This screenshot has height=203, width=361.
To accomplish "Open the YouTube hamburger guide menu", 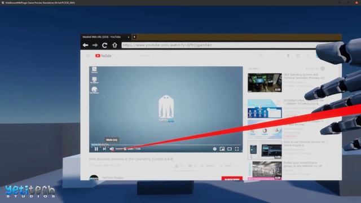I will [x=88, y=56].
